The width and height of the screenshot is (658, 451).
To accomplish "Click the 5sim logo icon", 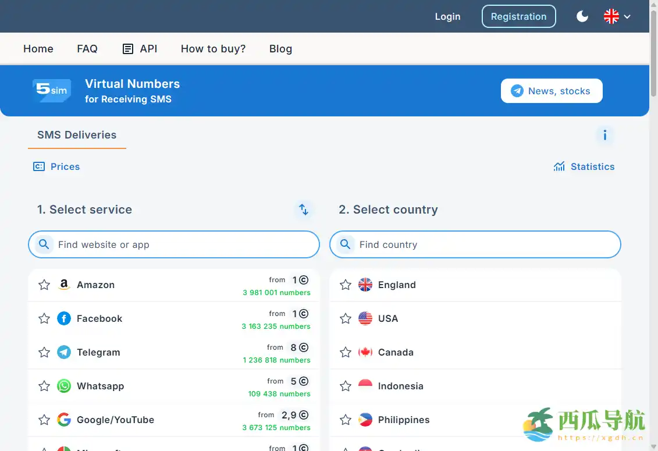I will tap(52, 91).
